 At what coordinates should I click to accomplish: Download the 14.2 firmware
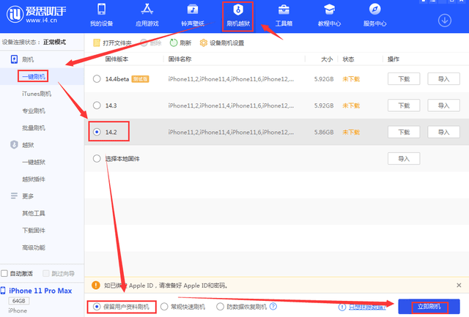pyautogui.click(x=404, y=132)
